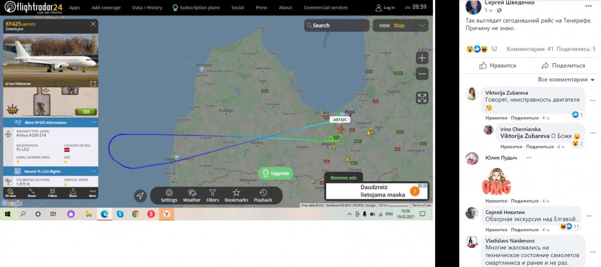The width and height of the screenshot is (601, 267).
Task: Expand More 6Y425 information section
Action: pos(51,122)
